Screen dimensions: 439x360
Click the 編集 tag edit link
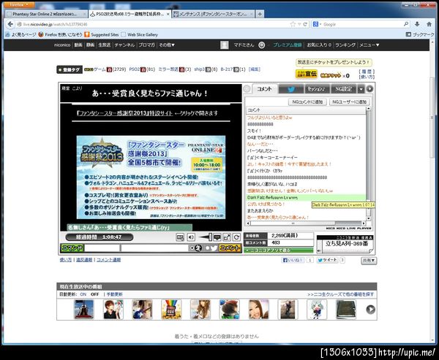click(x=254, y=69)
